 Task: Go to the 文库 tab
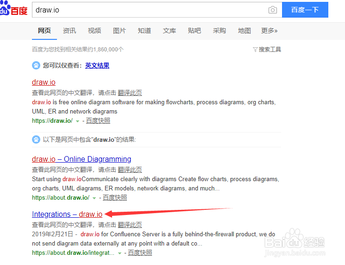click(169, 31)
